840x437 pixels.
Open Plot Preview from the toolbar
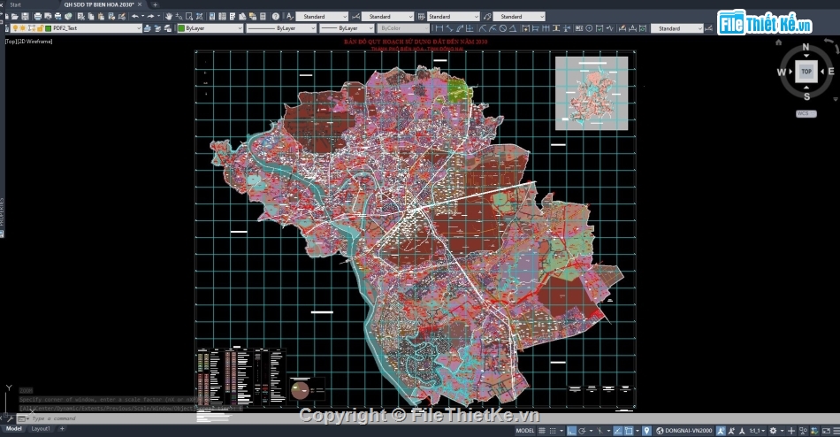pyautogui.click(x=49, y=17)
